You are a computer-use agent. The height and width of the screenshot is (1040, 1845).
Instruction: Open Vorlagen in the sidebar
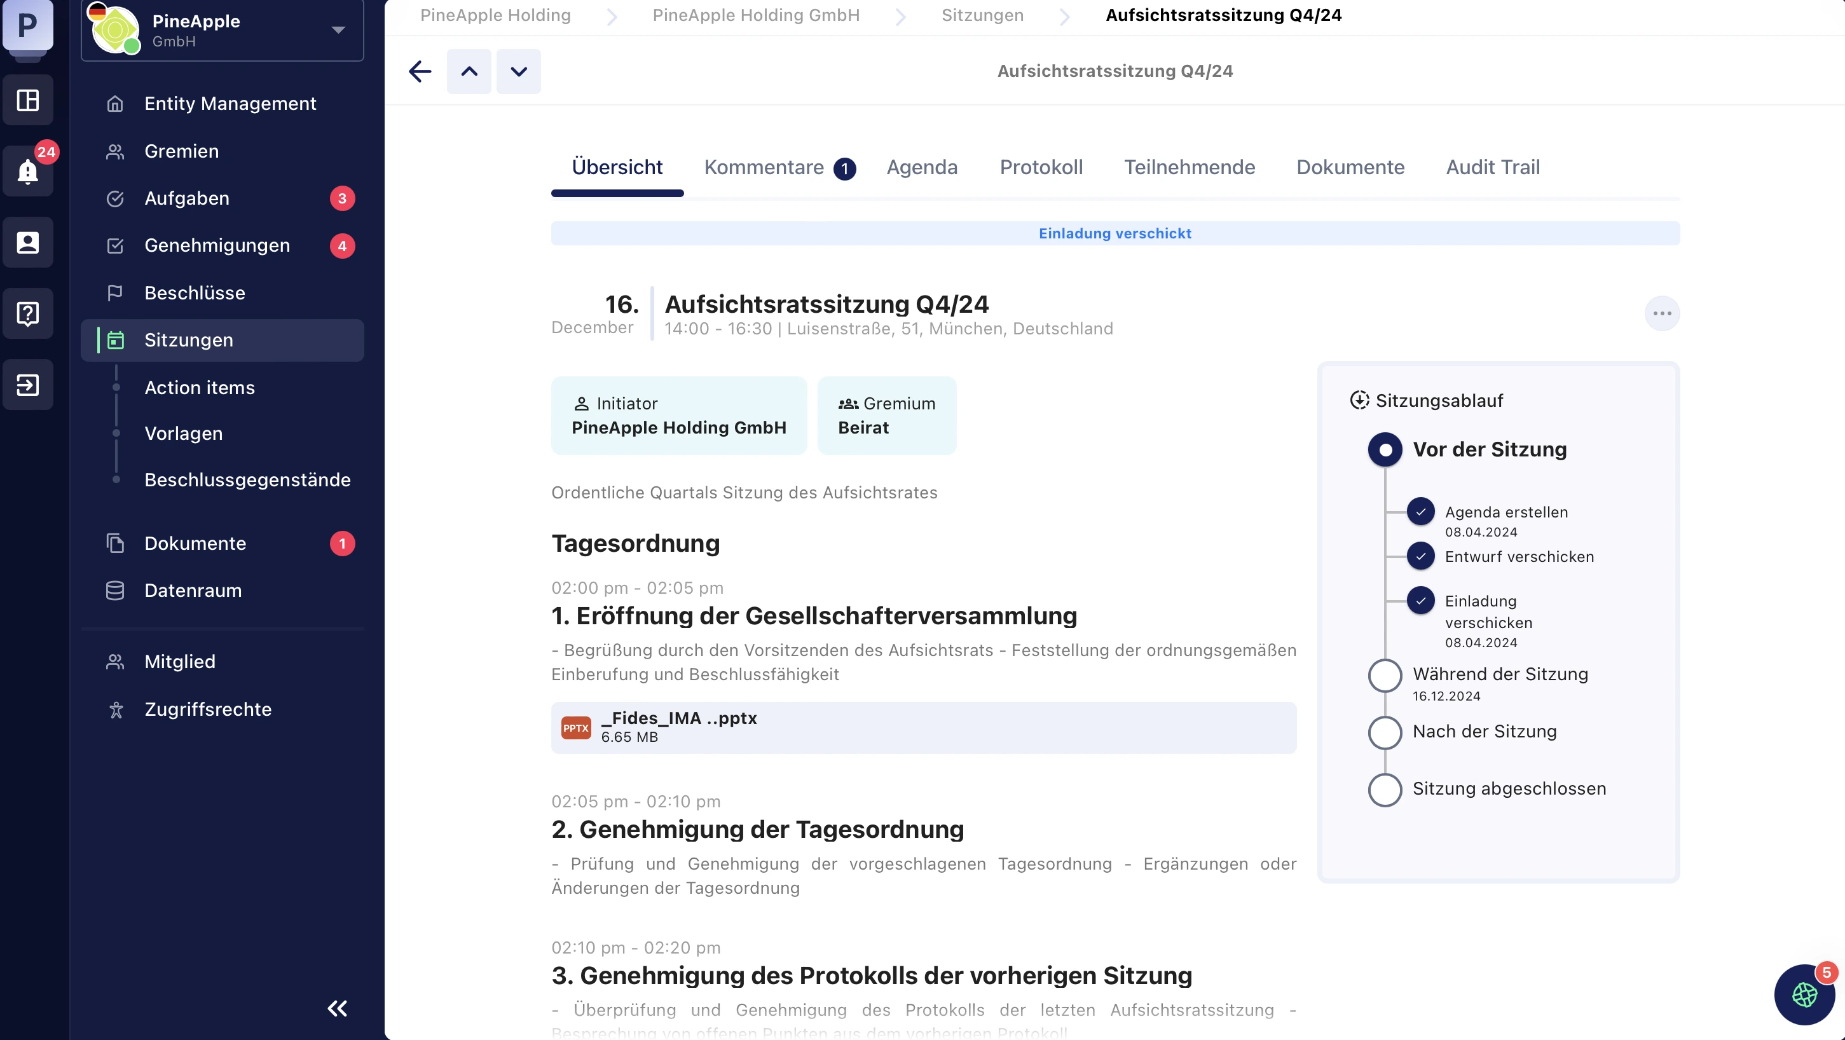pos(183,434)
